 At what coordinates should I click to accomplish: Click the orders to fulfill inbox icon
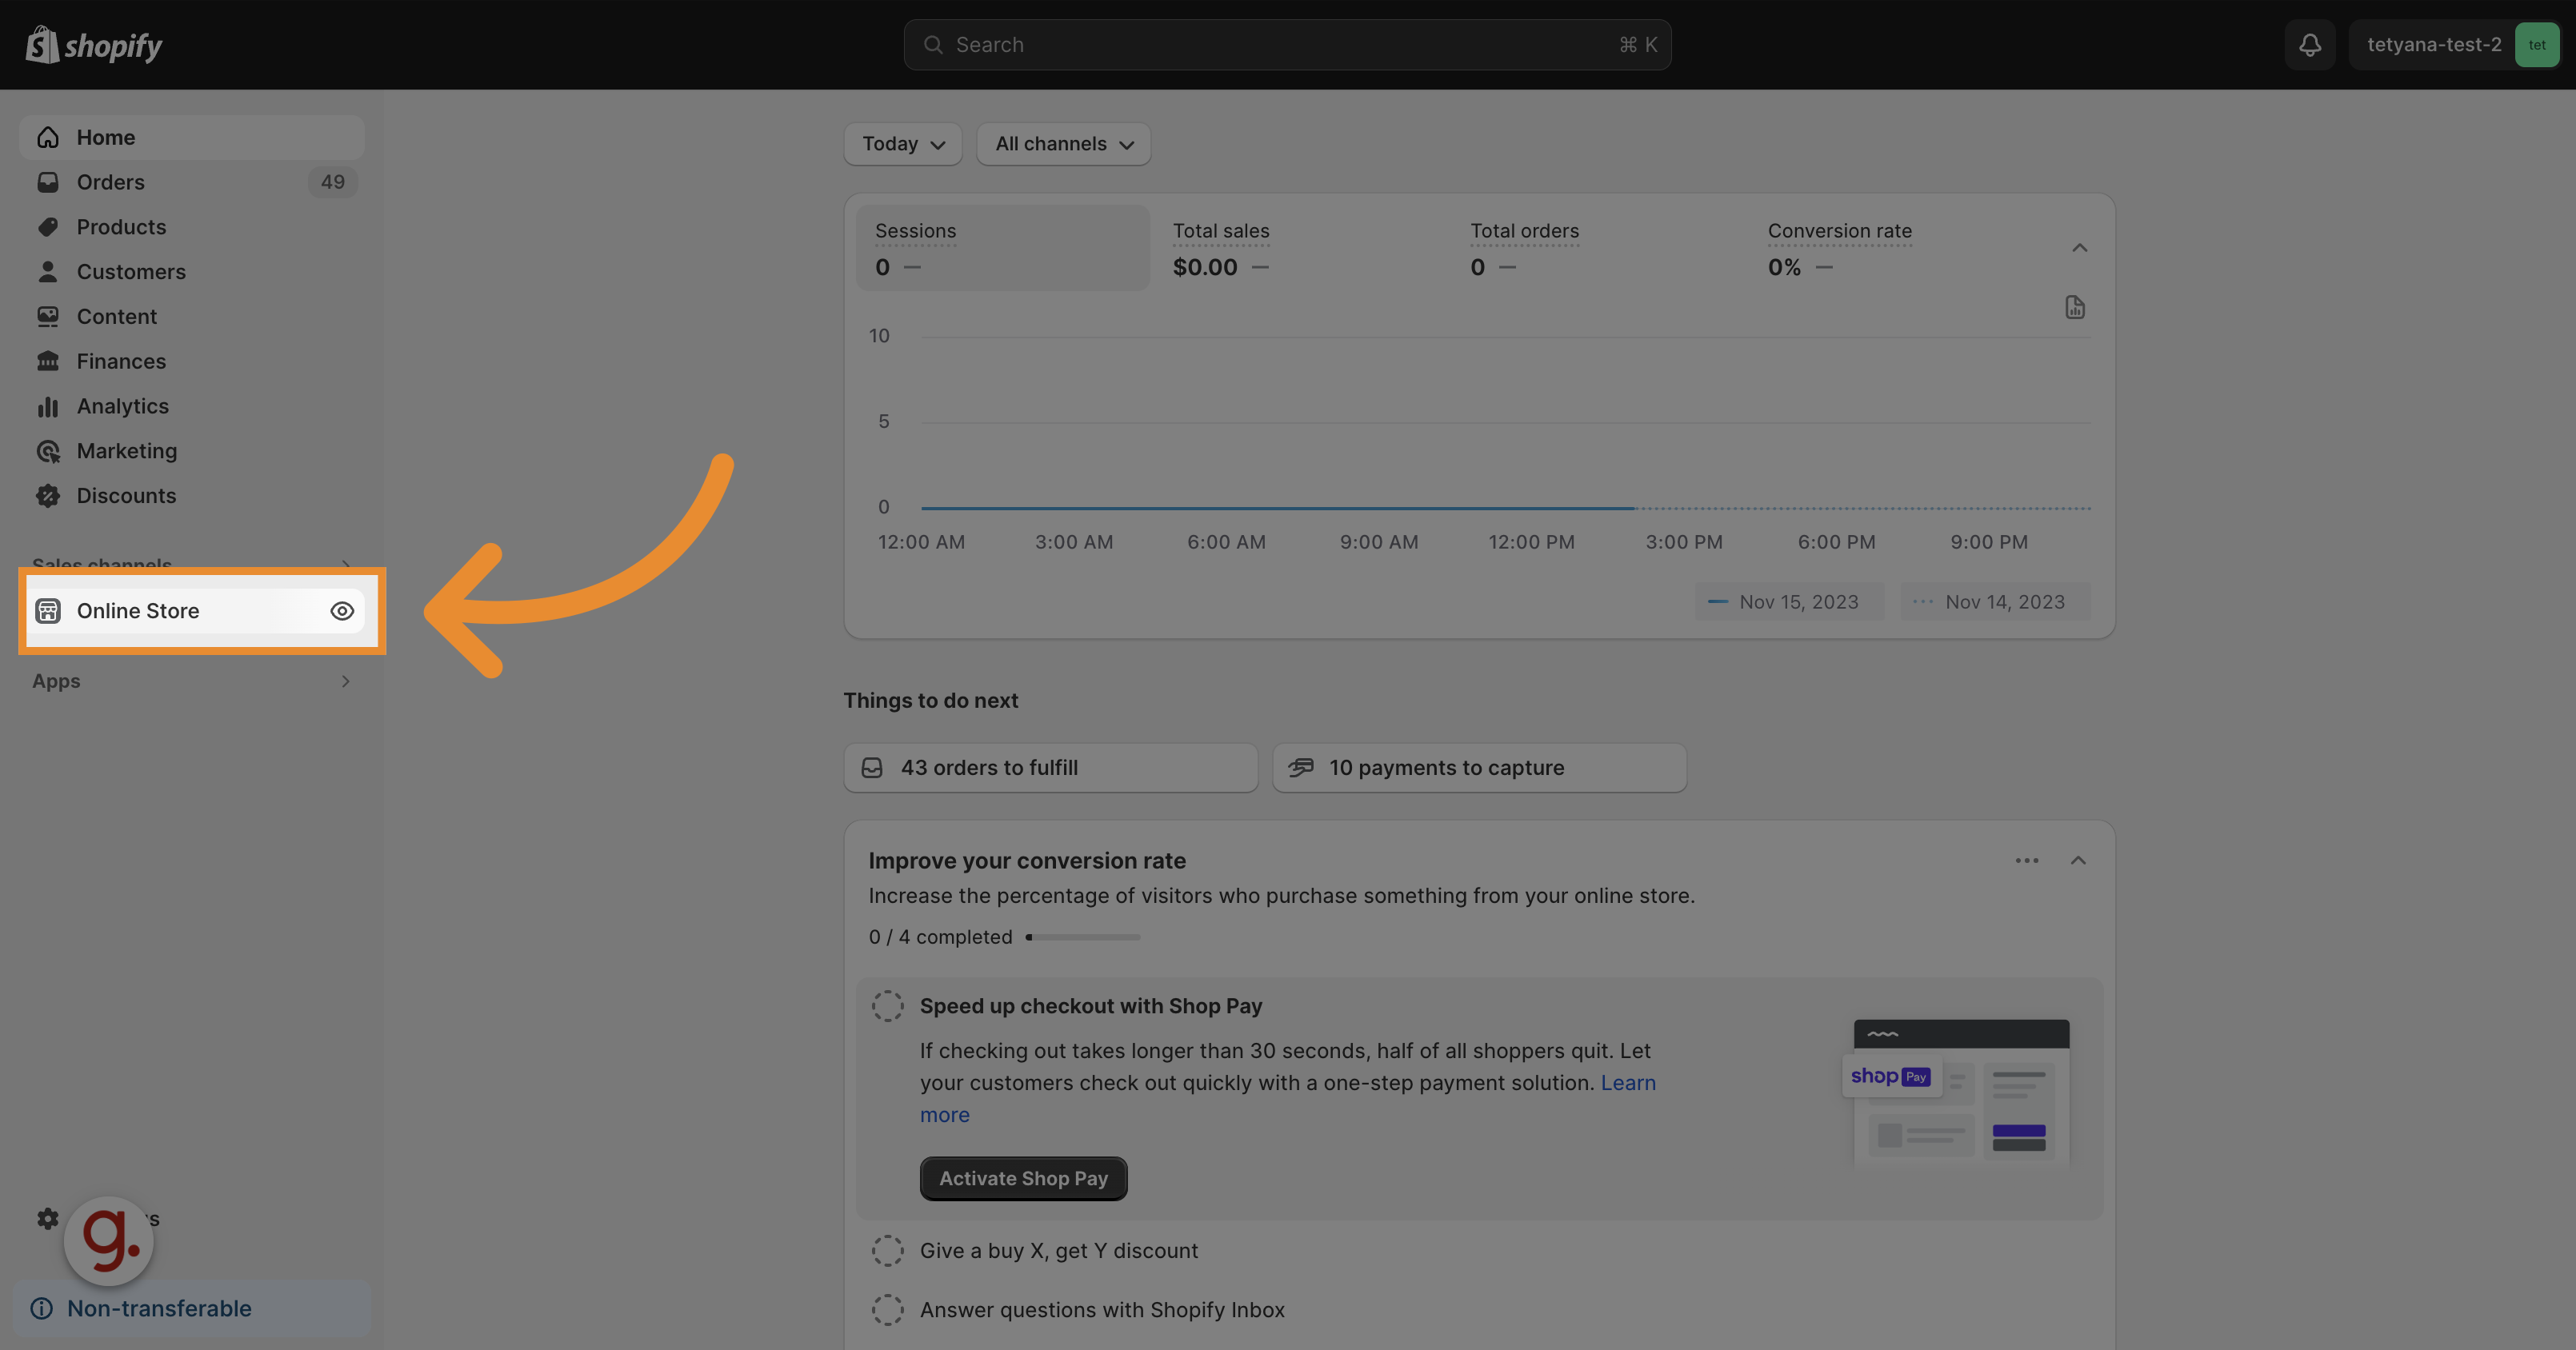[872, 768]
